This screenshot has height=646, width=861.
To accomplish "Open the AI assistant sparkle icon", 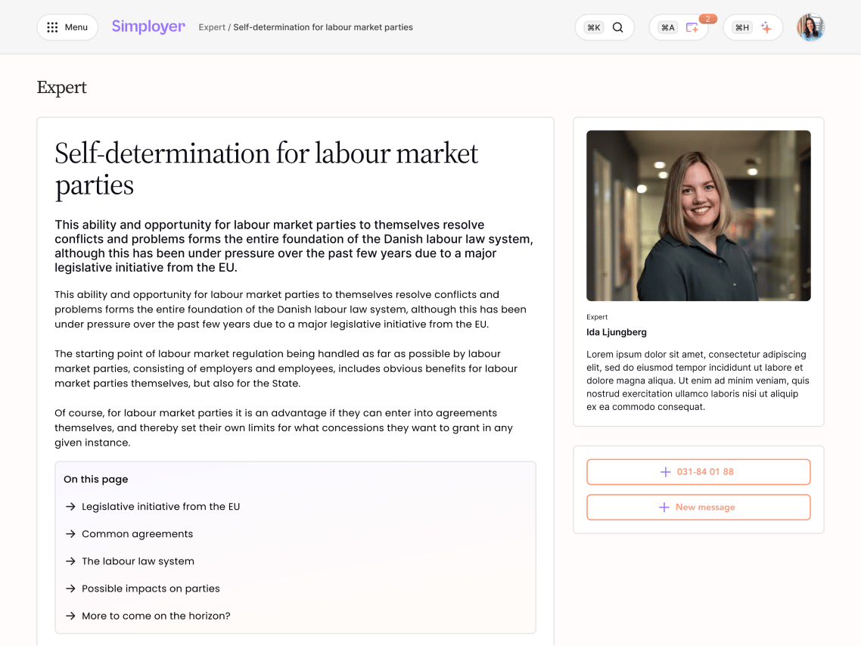I will pyautogui.click(x=766, y=26).
